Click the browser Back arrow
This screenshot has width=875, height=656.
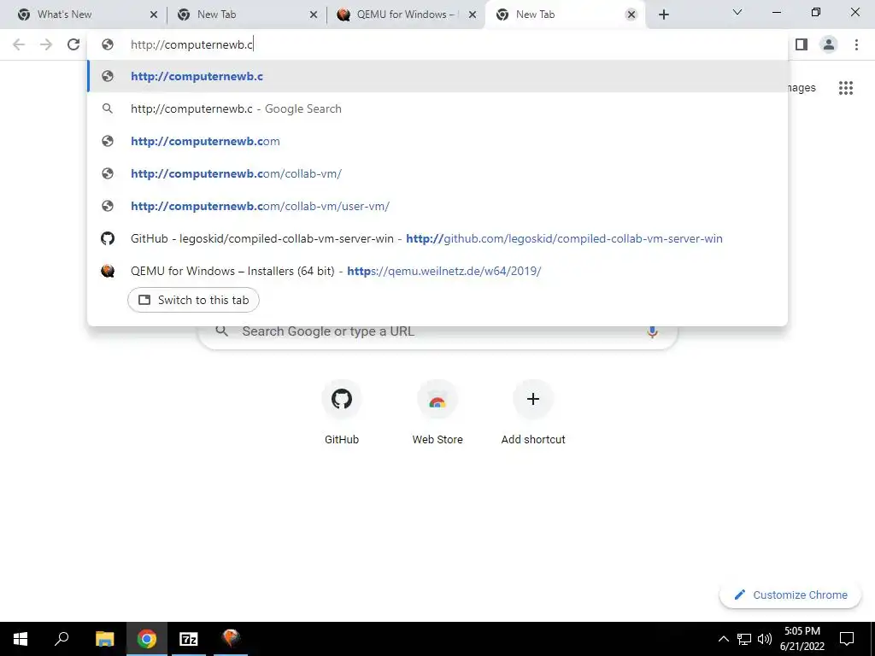[19, 44]
